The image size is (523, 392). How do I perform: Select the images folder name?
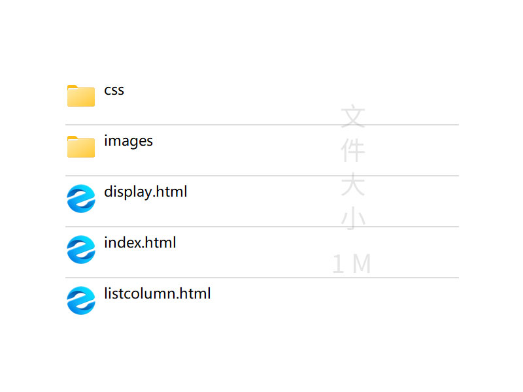click(128, 141)
